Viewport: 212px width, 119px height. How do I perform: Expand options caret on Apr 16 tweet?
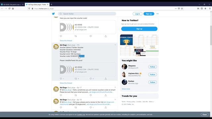(115, 99)
